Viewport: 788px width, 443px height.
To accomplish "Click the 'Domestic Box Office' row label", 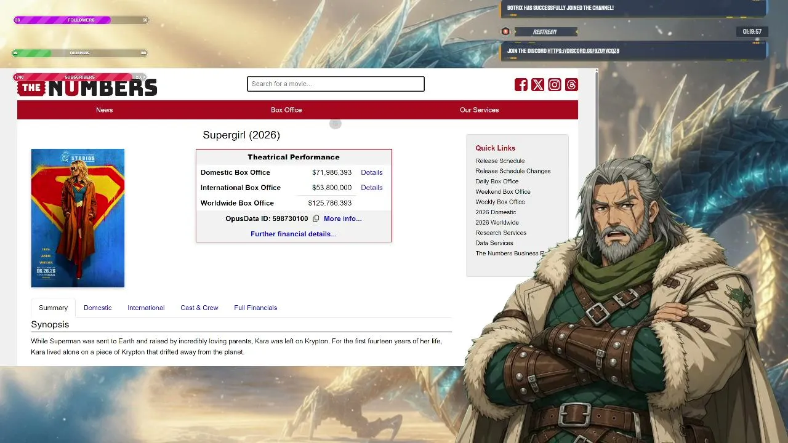I will [x=235, y=172].
